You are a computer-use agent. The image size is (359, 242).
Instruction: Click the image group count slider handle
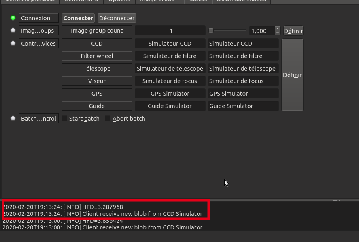tap(211, 31)
